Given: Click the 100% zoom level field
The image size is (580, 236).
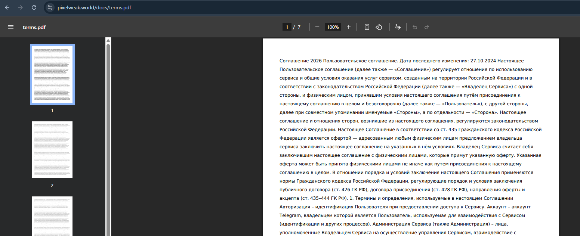Looking at the screenshot, I should (333, 27).
